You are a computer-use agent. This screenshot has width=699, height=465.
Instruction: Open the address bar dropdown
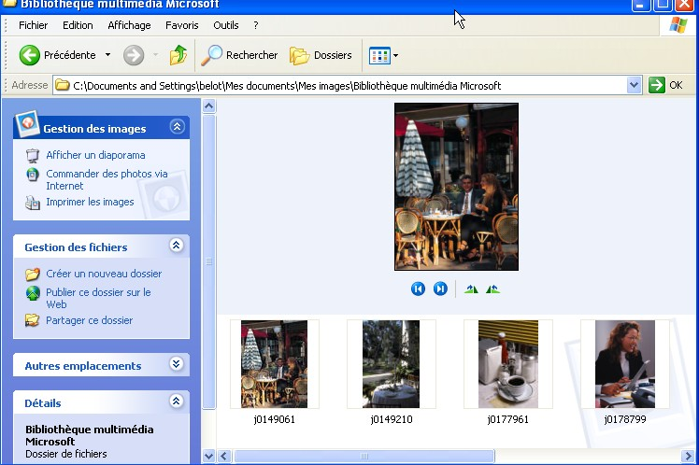coord(634,85)
